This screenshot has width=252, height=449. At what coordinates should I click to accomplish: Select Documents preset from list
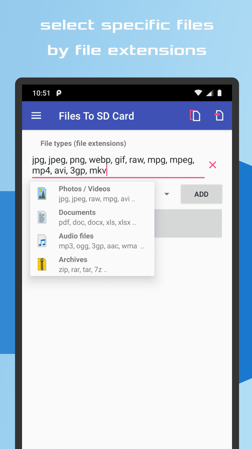[x=92, y=217]
